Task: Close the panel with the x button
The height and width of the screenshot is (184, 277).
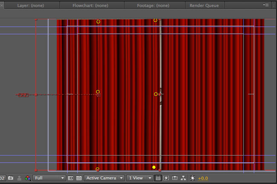Action: (x=2, y=5)
